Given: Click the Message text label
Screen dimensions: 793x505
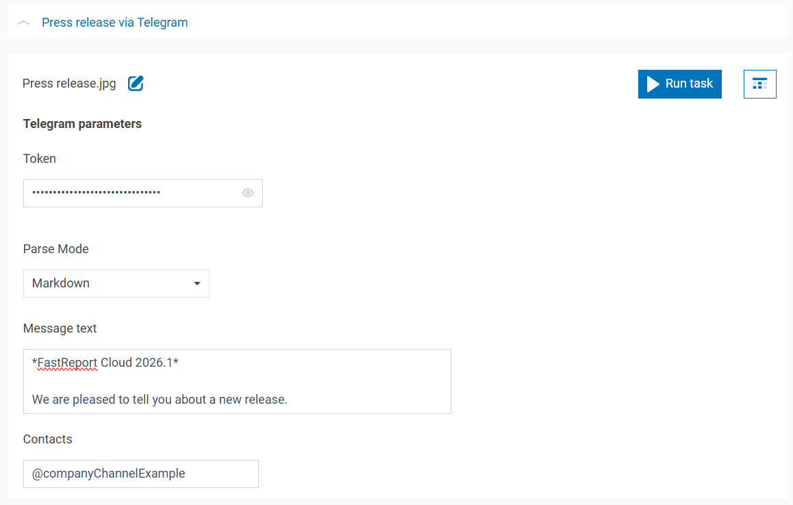Looking at the screenshot, I should click(60, 328).
